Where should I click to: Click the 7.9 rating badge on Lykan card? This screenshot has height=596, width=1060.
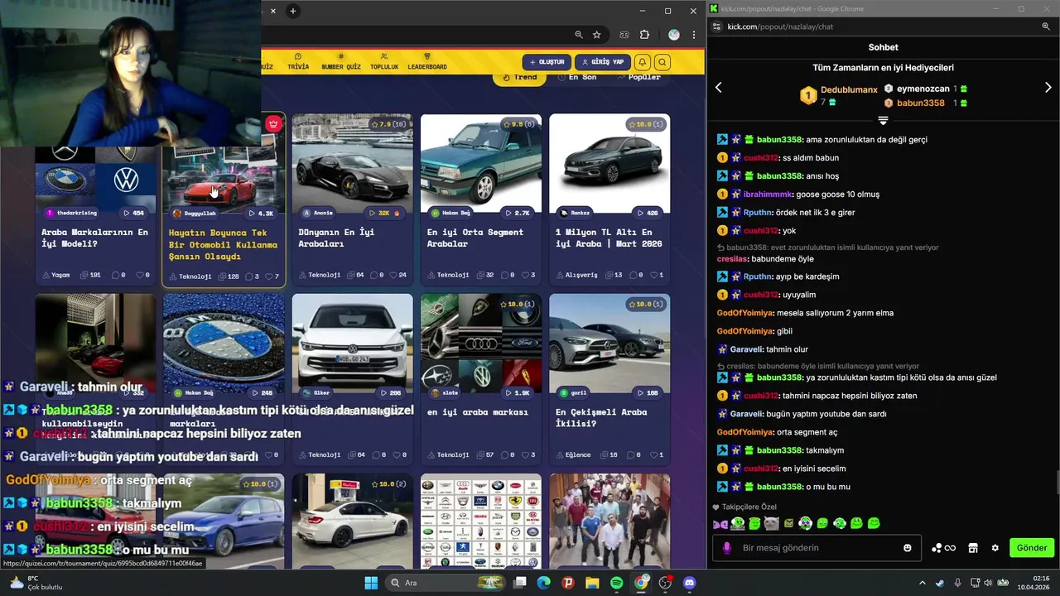click(x=388, y=124)
